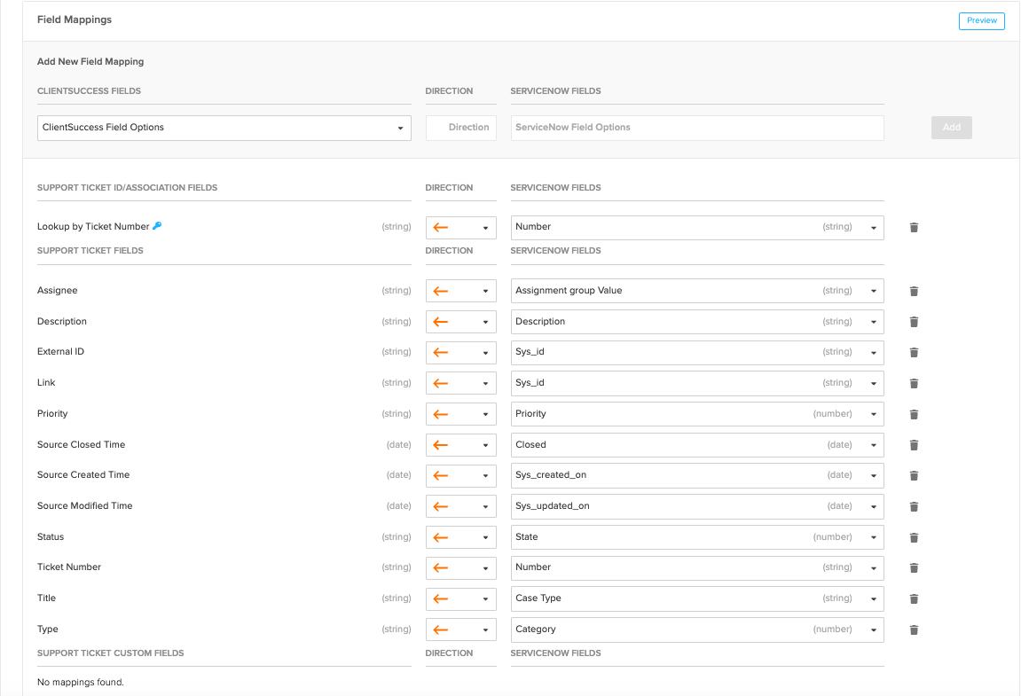
Task: Open the Category (number) field dropdown
Action: click(x=697, y=630)
